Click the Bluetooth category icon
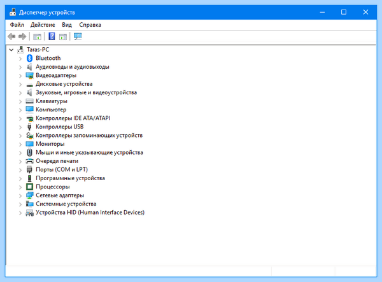382x282 pixels. (x=29, y=58)
